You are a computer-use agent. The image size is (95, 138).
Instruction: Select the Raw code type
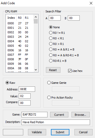[10, 83]
